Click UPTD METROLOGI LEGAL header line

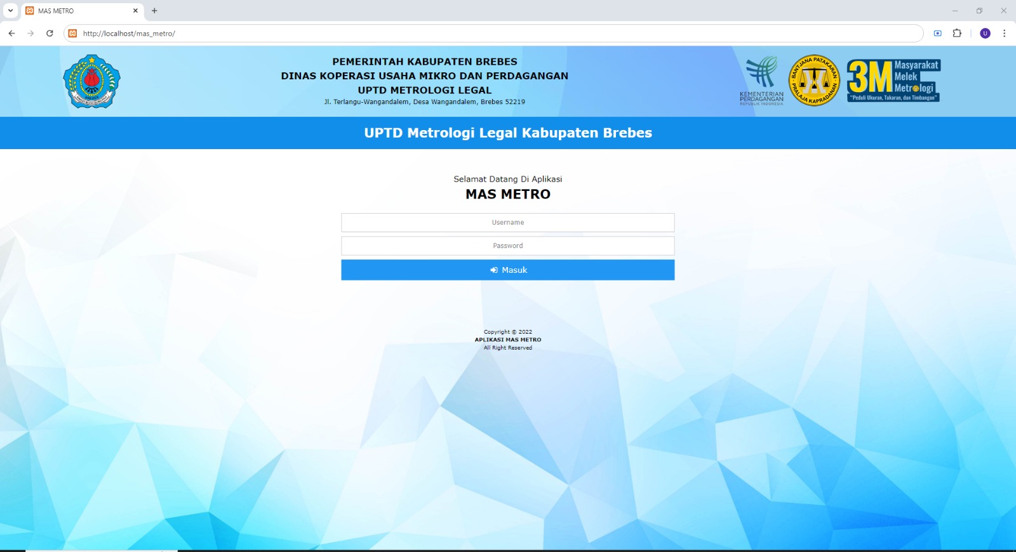tap(425, 91)
